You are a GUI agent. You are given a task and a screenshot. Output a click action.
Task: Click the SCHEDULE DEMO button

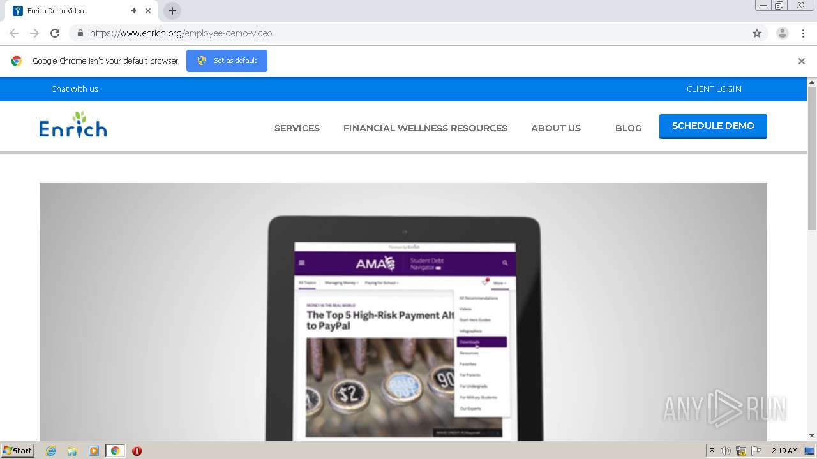(x=713, y=126)
